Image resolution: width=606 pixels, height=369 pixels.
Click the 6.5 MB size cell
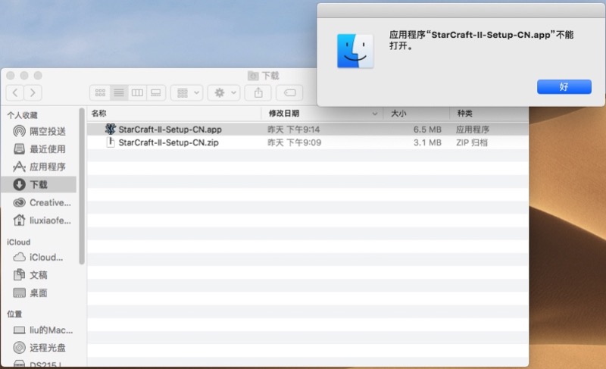pyautogui.click(x=427, y=130)
